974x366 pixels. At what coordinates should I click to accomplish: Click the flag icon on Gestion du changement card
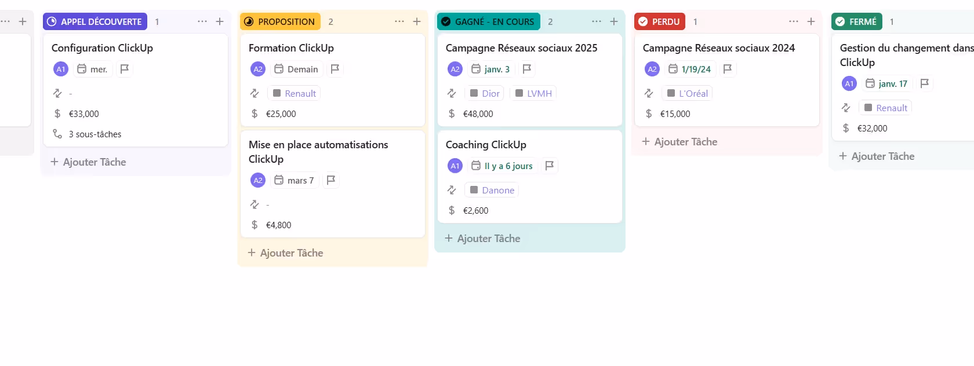[925, 83]
